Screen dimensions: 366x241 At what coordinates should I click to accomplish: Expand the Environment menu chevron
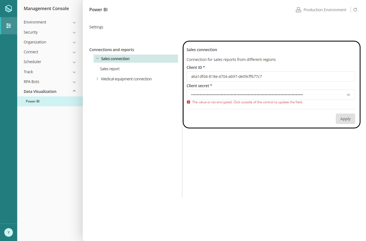tap(74, 22)
